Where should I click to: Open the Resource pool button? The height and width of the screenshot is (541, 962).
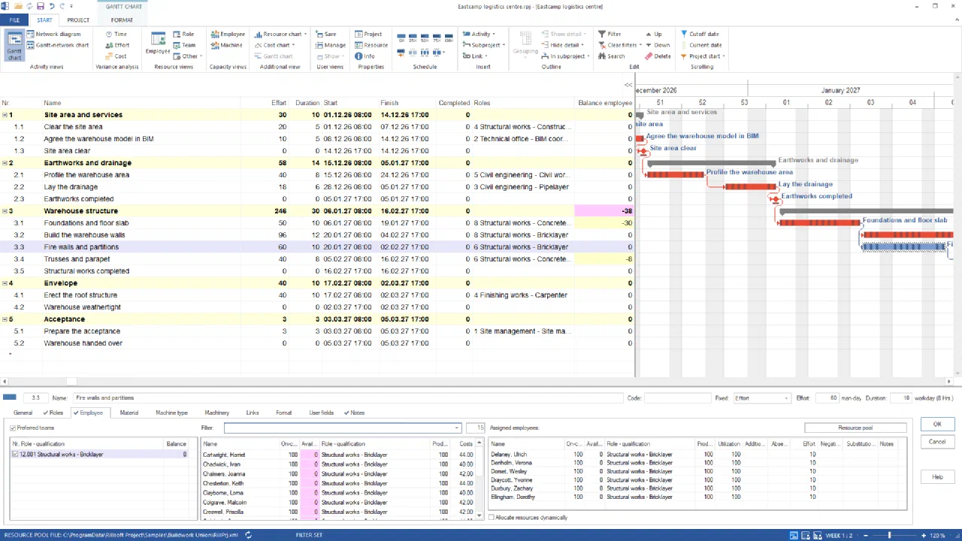click(x=855, y=428)
